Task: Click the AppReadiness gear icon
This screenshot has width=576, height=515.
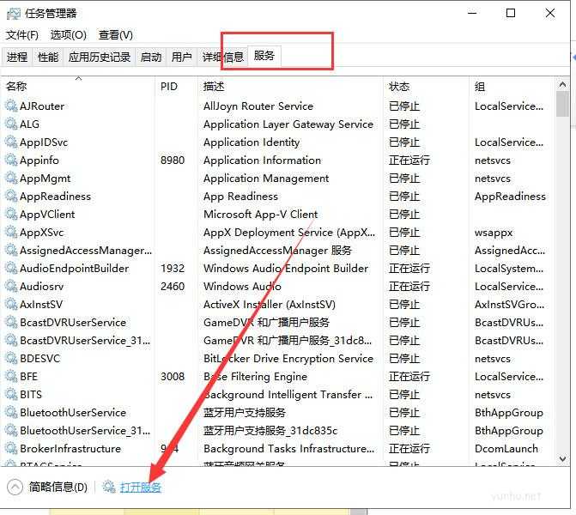Action: click(x=11, y=197)
